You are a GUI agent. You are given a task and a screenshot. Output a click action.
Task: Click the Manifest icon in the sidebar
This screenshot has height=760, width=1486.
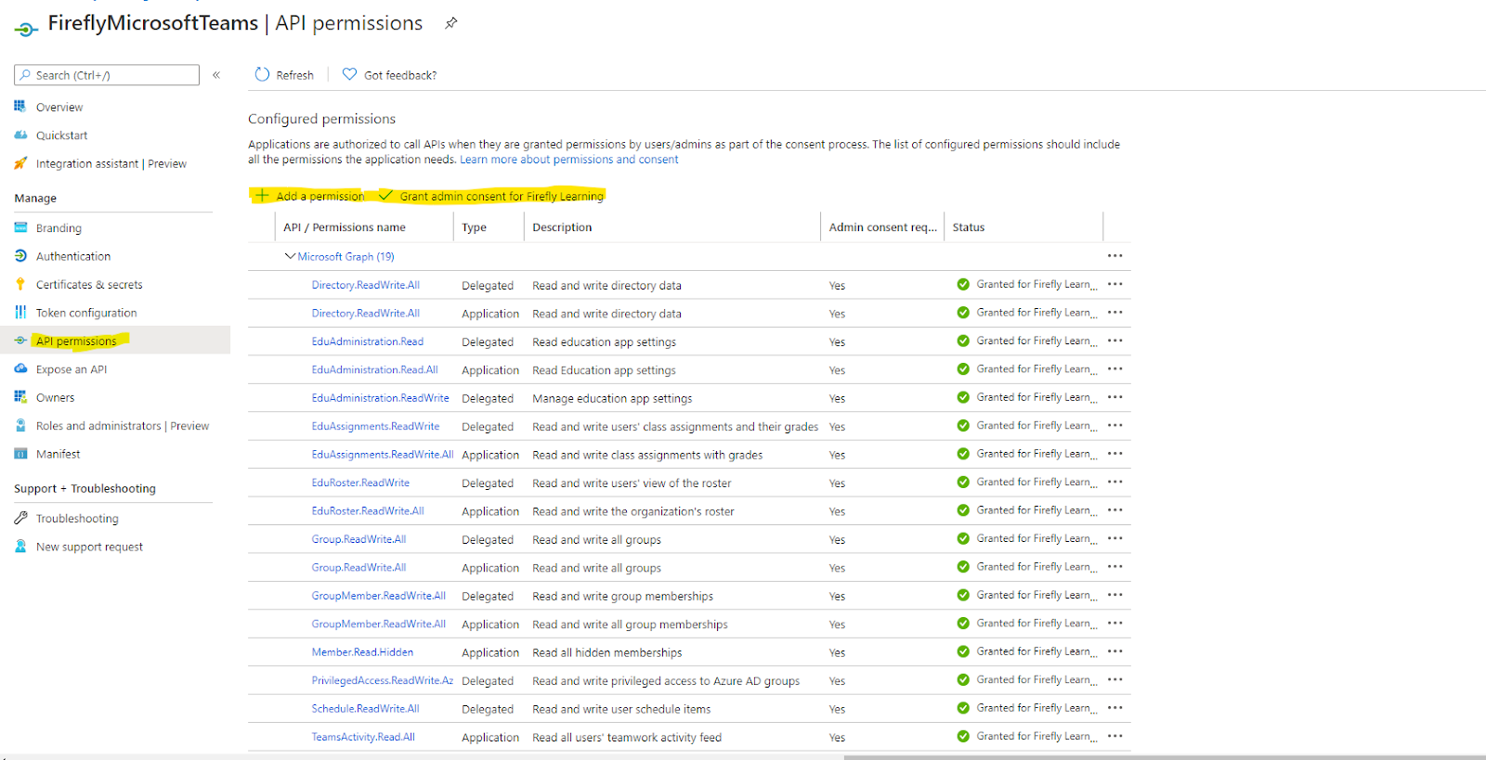tap(20, 454)
